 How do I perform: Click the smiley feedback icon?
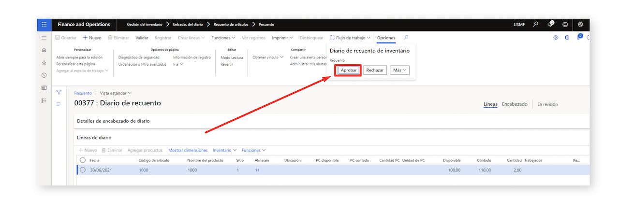click(x=565, y=25)
